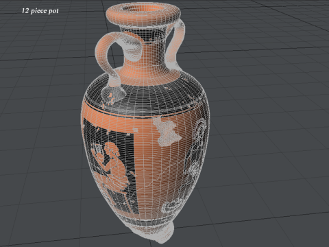Image resolution: width=329 pixels, height=247 pixels.
Task: Click the '12 piece pot' caption text
Action: [x=40, y=11]
